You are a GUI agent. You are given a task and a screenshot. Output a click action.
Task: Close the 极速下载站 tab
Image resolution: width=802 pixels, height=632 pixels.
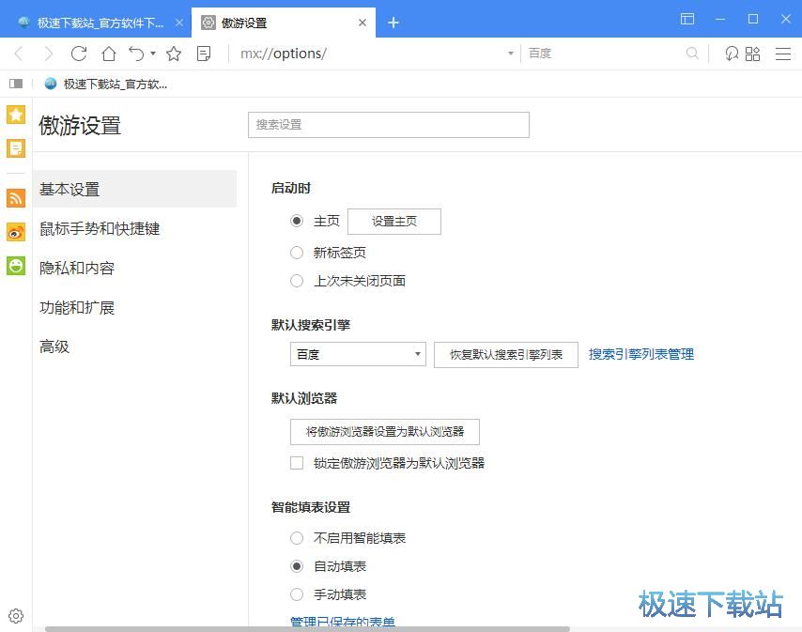(x=179, y=23)
